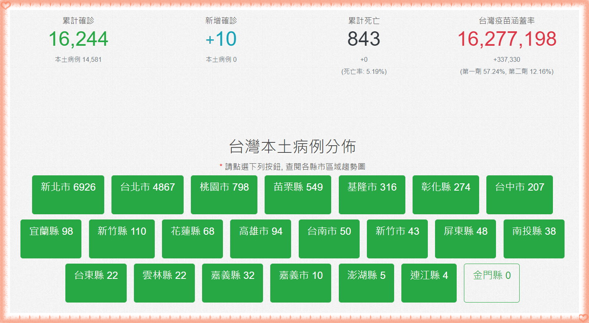Open the 雲林縣 22 button
Screen dimensions: 589x323
[164, 283]
